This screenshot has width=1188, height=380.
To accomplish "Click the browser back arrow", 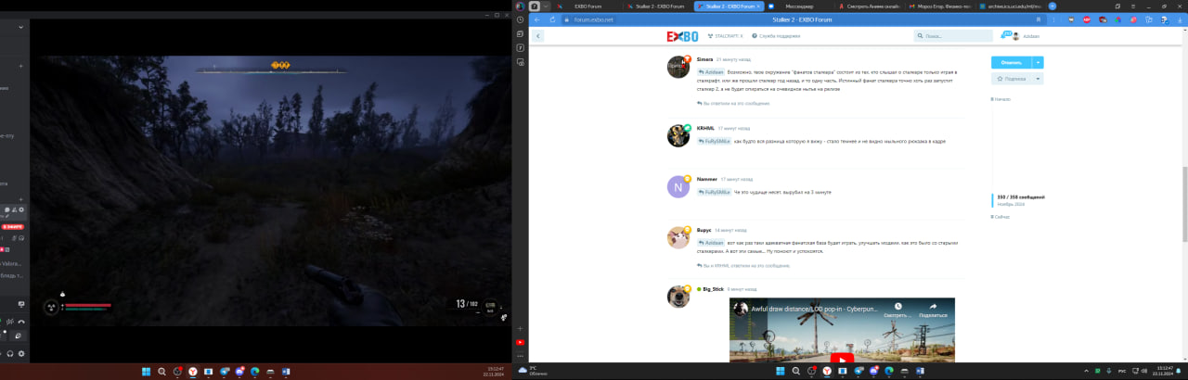I will point(538,19).
